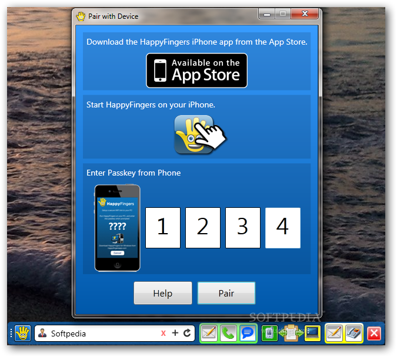
Task: Open the green-framed compose email icon
Action: (209, 333)
